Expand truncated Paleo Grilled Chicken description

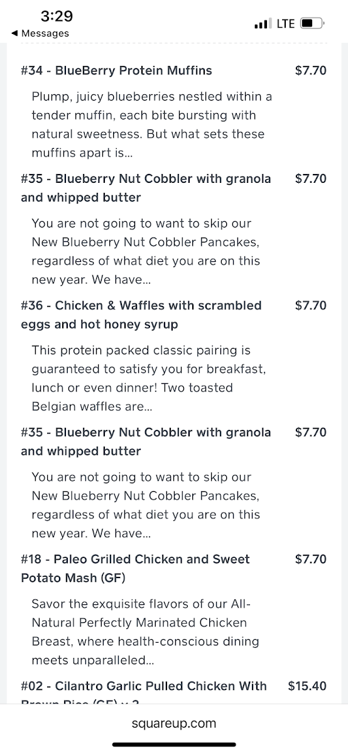click(146, 632)
